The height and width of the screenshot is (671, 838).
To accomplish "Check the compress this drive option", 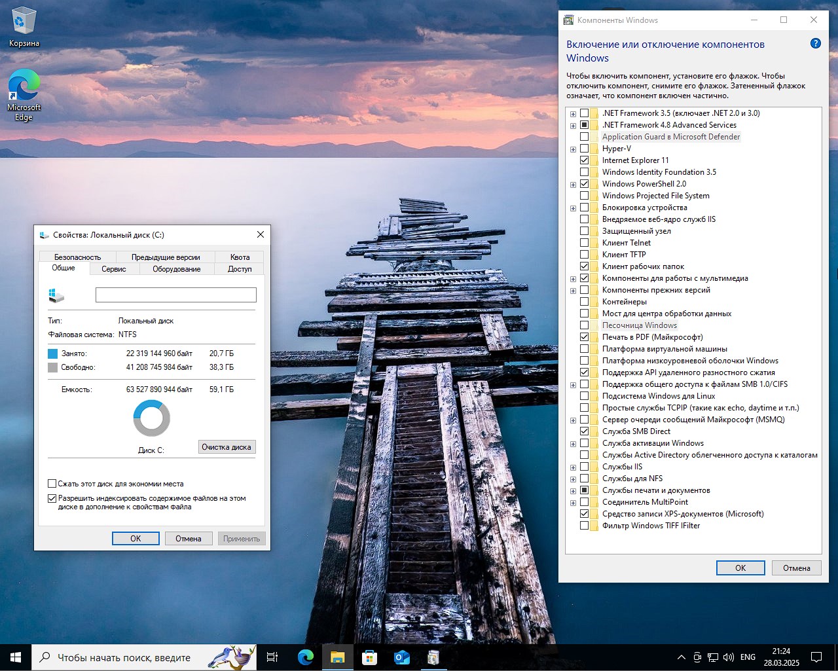I will pyautogui.click(x=52, y=484).
